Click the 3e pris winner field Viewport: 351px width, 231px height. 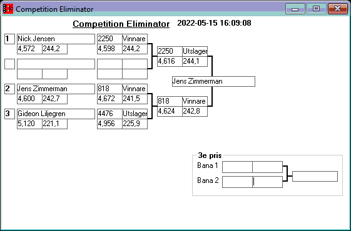pyautogui.click(x=315, y=177)
